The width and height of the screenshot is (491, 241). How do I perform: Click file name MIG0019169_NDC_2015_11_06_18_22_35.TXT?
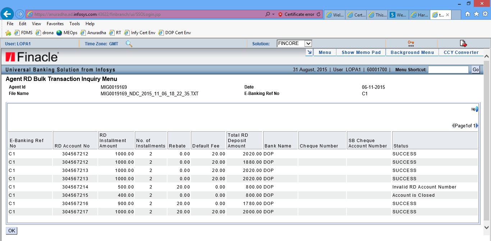(x=150, y=94)
